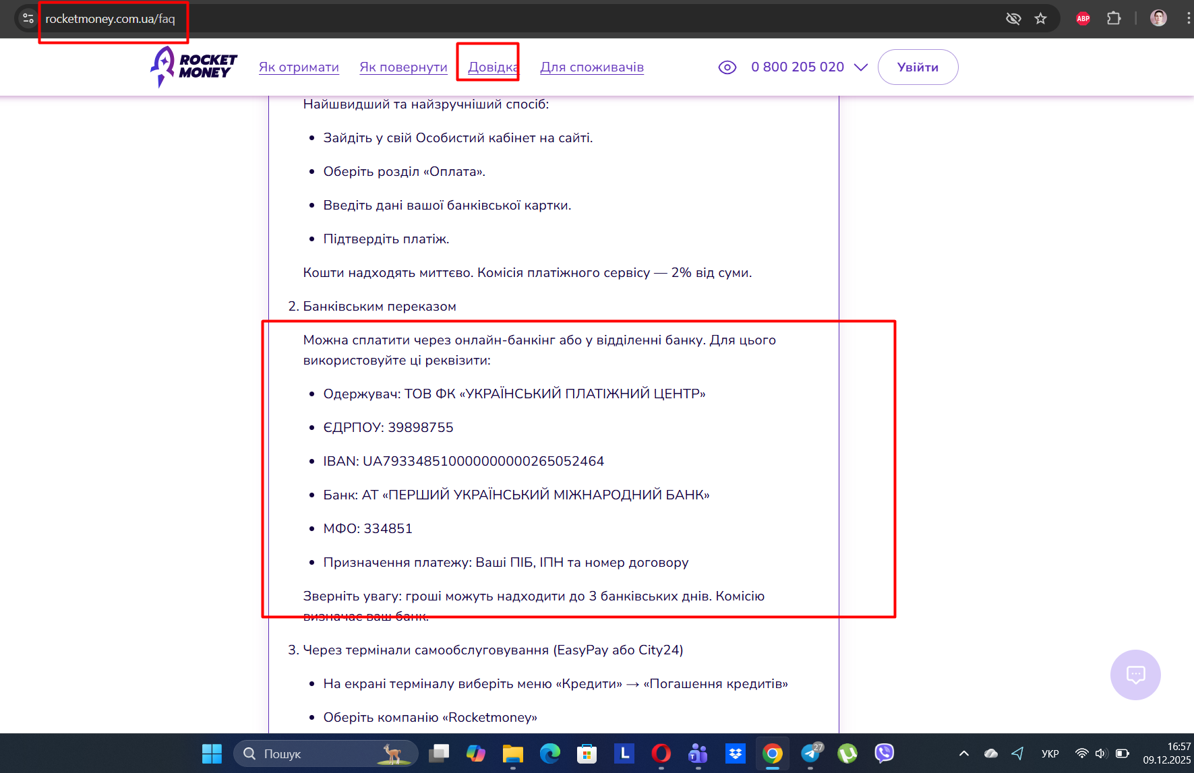Open the chat support widget
This screenshot has height=773, width=1194.
[x=1135, y=675]
